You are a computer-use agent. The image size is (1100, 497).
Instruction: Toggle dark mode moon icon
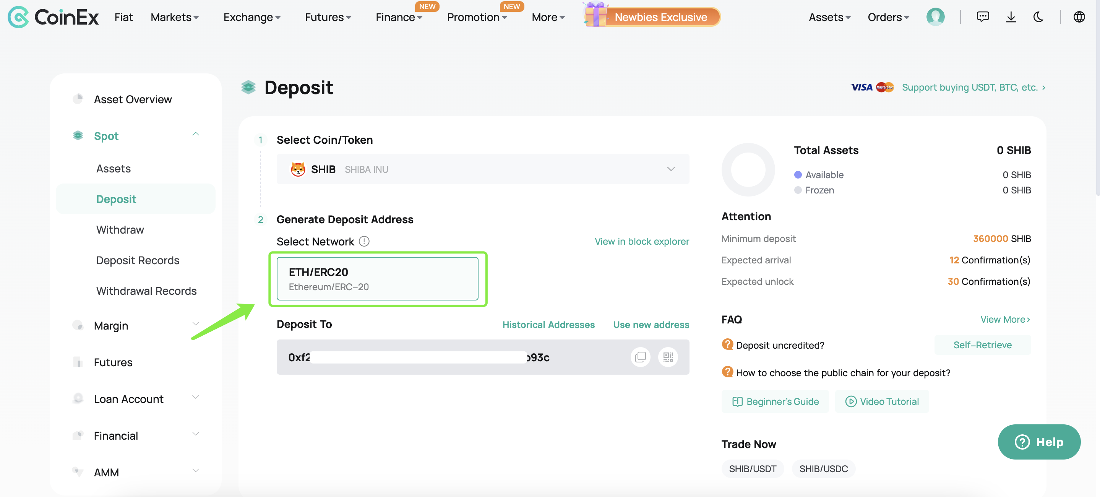(1038, 17)
